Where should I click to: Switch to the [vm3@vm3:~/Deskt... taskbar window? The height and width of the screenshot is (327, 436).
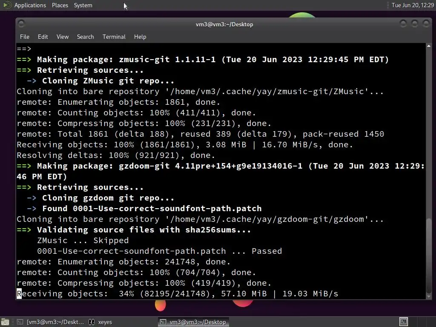[x=50, y=322]
